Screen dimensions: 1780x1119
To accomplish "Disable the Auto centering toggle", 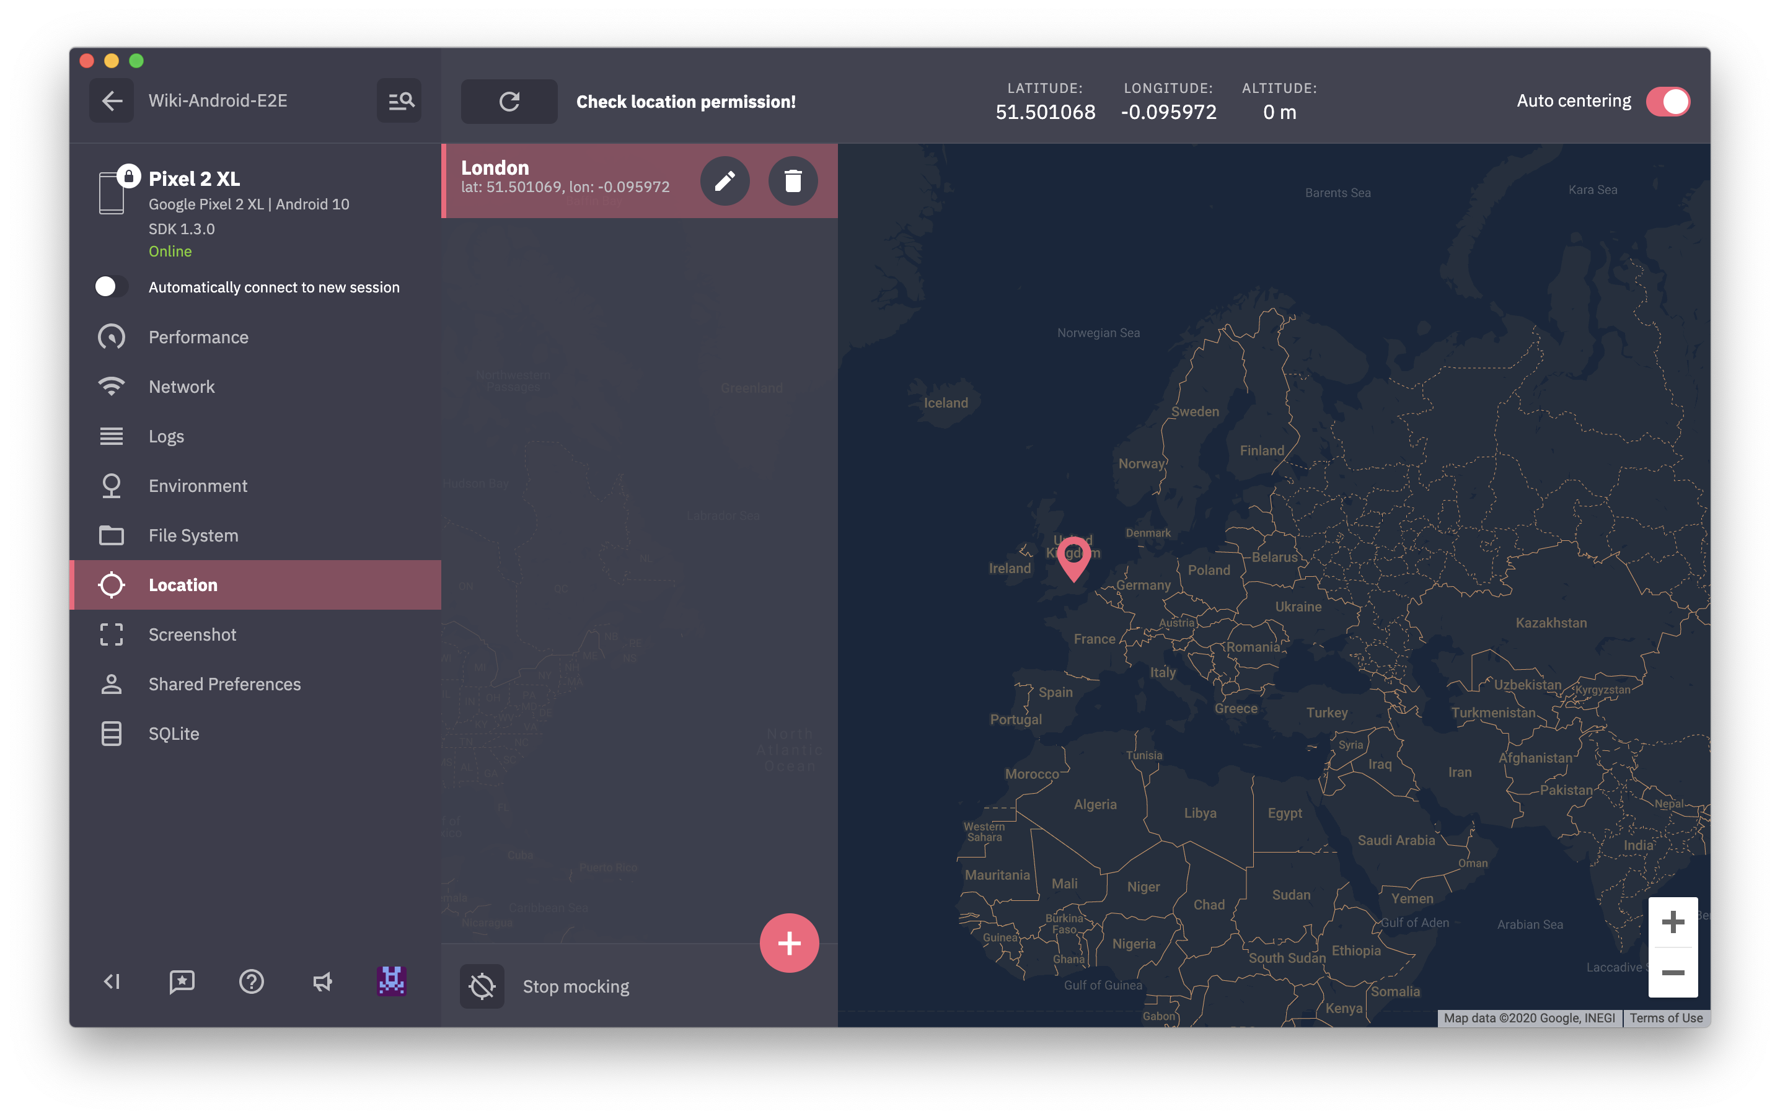I will click(1668, 101).
